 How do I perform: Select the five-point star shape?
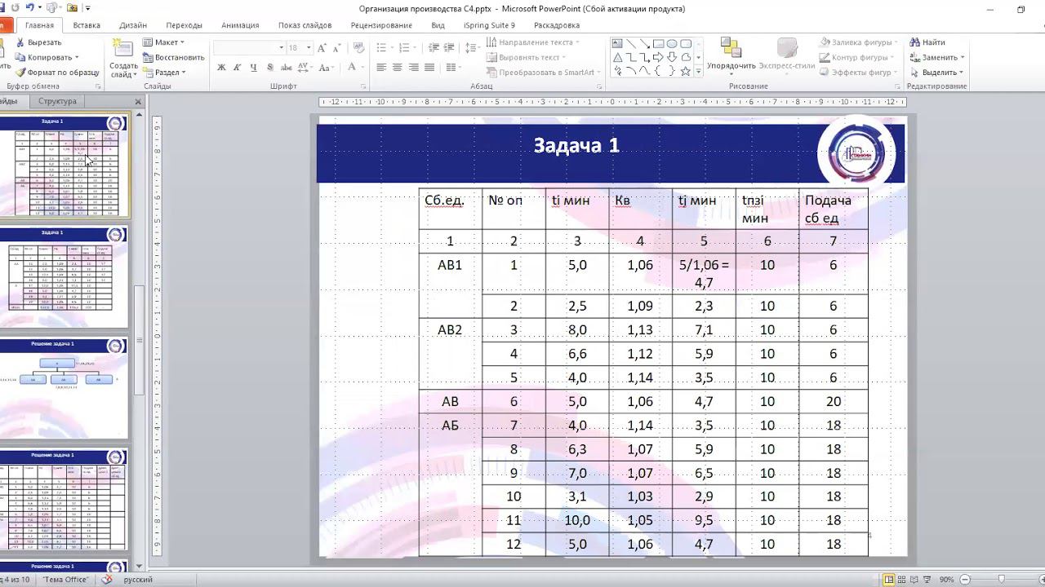point(685,72)
